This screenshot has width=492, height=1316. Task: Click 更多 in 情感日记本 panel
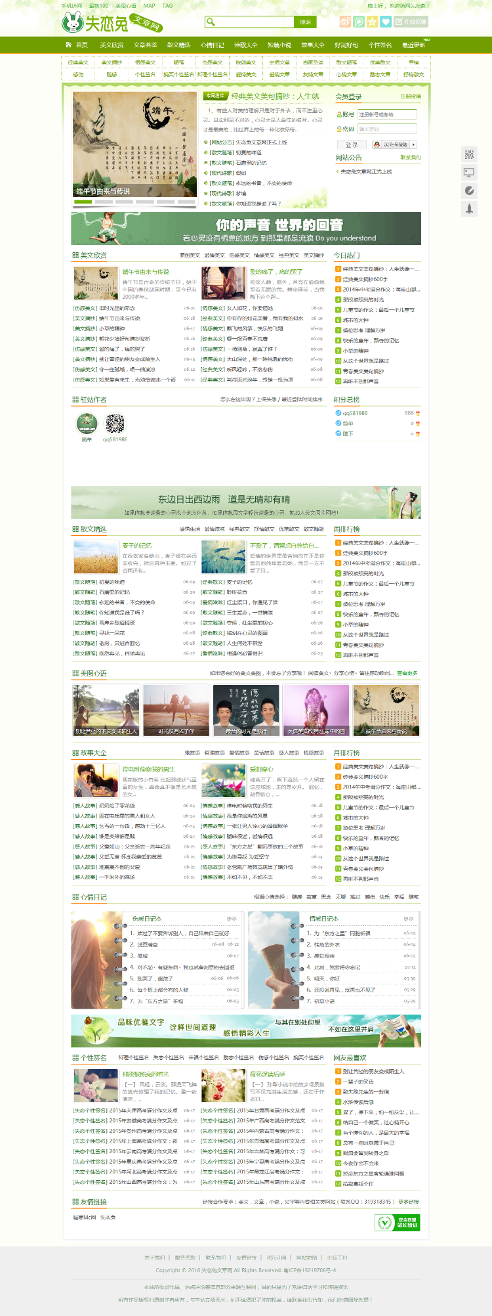(x=409, y=919)
